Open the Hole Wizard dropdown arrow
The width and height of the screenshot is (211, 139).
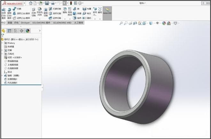(40, 19)
